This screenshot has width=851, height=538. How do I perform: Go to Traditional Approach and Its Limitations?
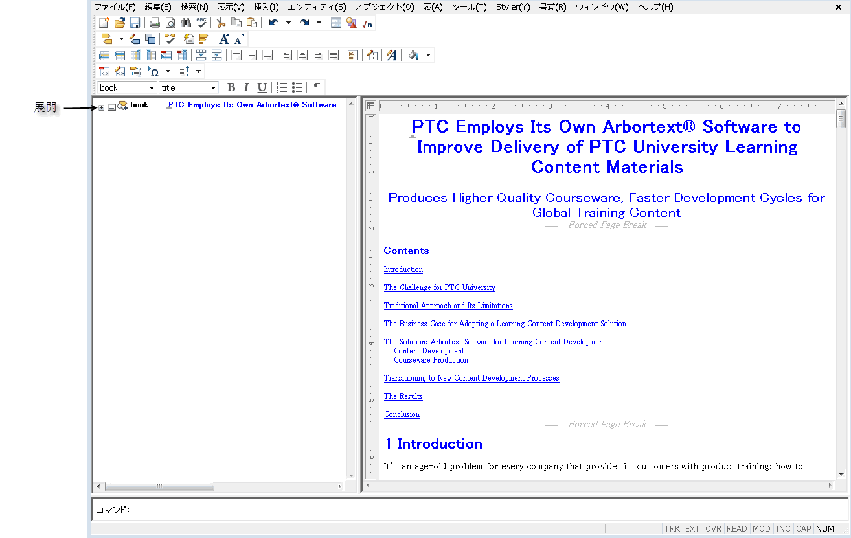pyautogui.click(x=448, y=306)
